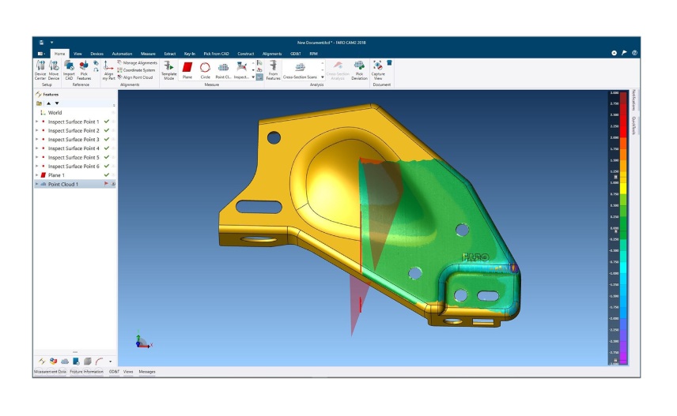This screenshot has height=416, width=677.
Task: Open the Measure ribbon tab
Action: coord(148,54)
